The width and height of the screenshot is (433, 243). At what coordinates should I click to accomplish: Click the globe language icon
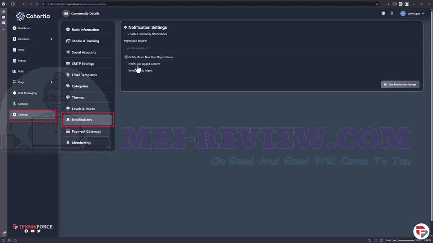383,13
